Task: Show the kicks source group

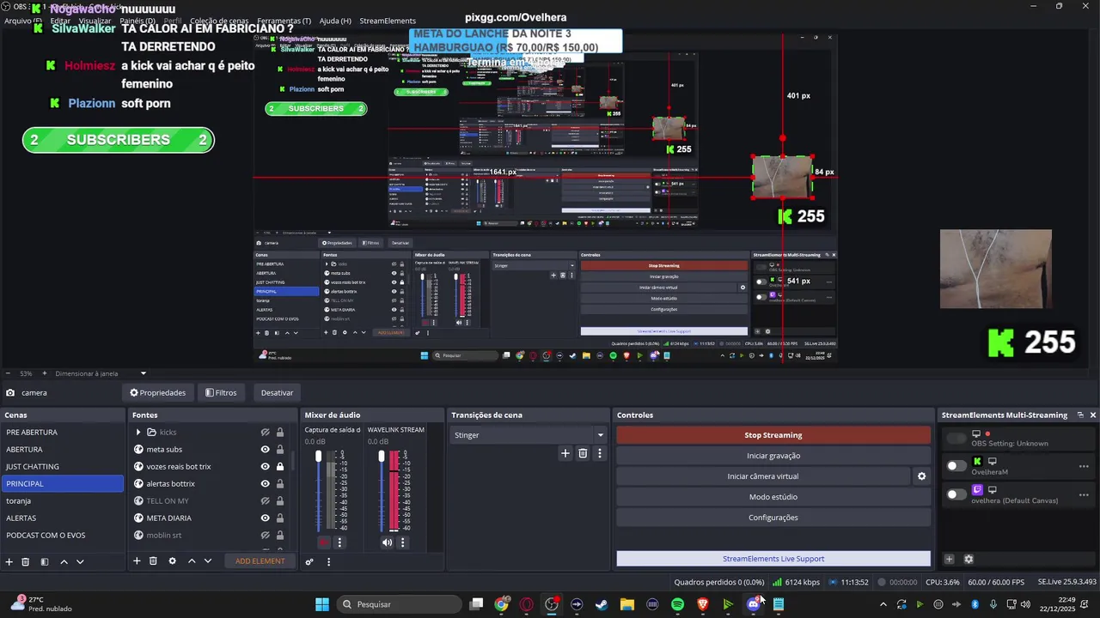Action: tap(266, 432)
